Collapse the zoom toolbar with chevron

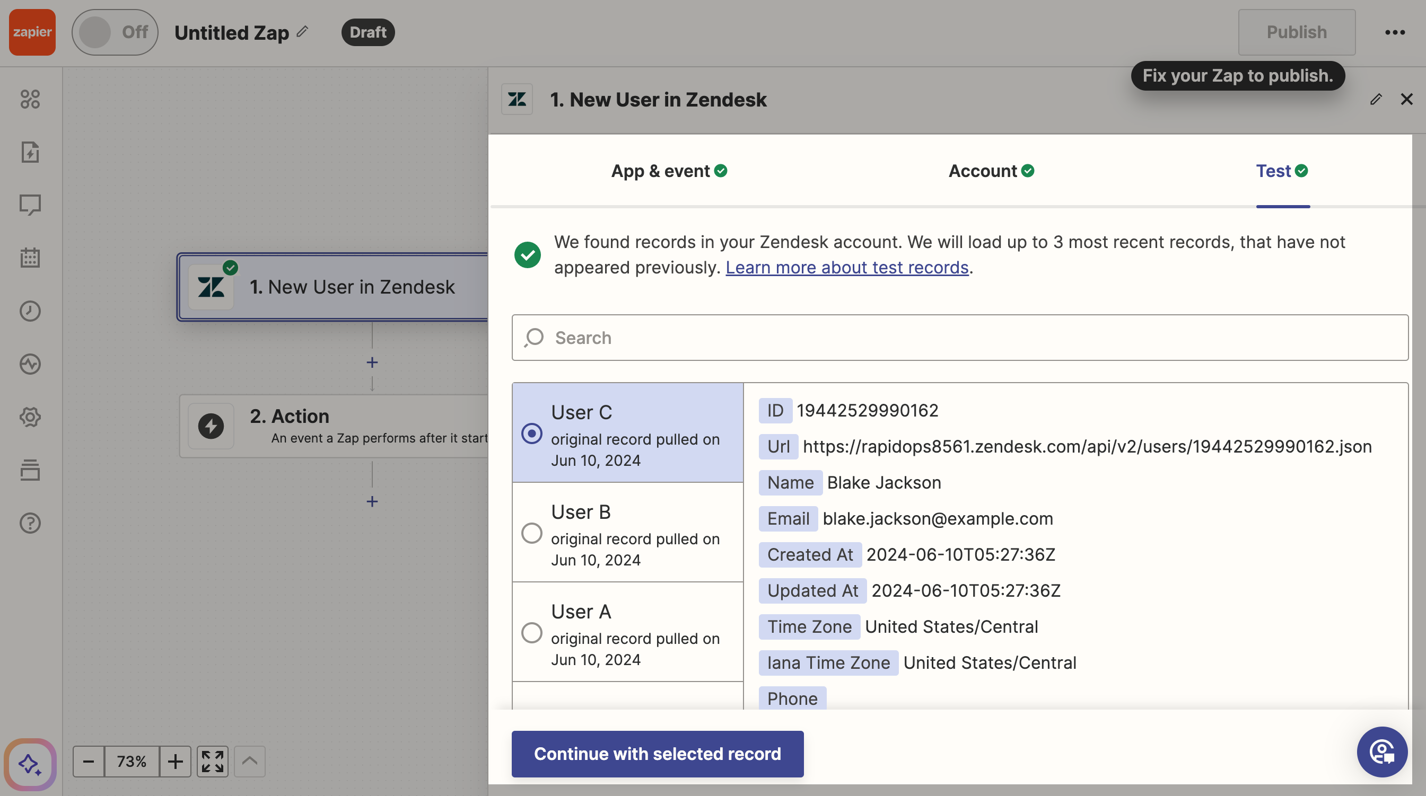coord(250,761)
